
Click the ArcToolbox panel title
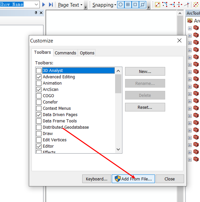pyautogui.click(x=193, y=13)
